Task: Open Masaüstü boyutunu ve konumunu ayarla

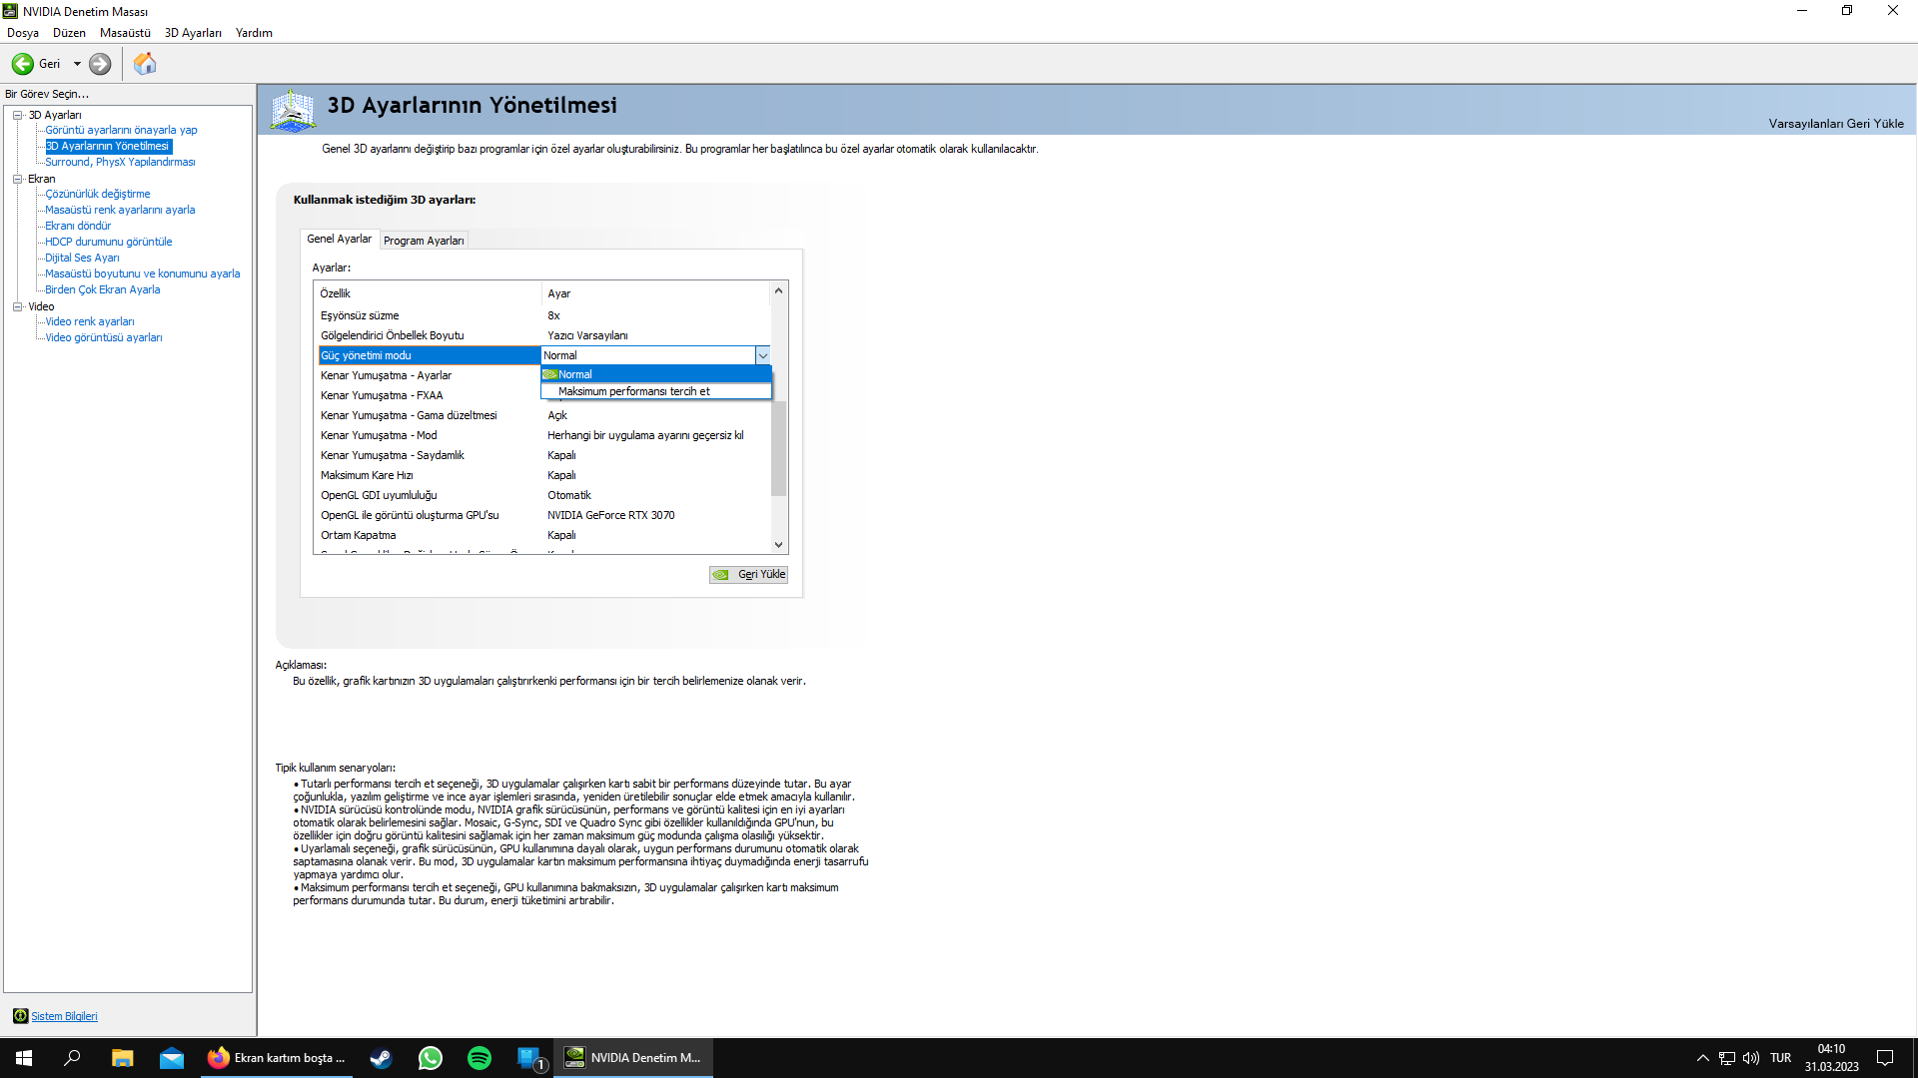Action: coord(142,273)
